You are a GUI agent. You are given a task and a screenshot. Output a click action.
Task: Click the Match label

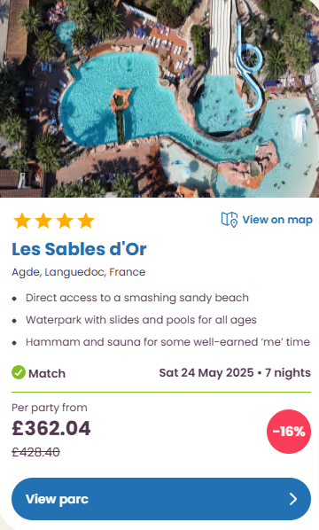pos(47,373)
